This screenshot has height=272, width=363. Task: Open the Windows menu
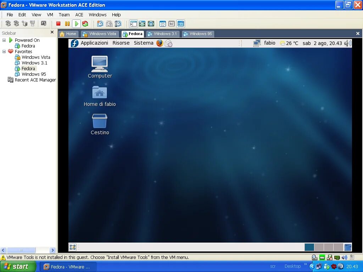[x=98, y=15]
